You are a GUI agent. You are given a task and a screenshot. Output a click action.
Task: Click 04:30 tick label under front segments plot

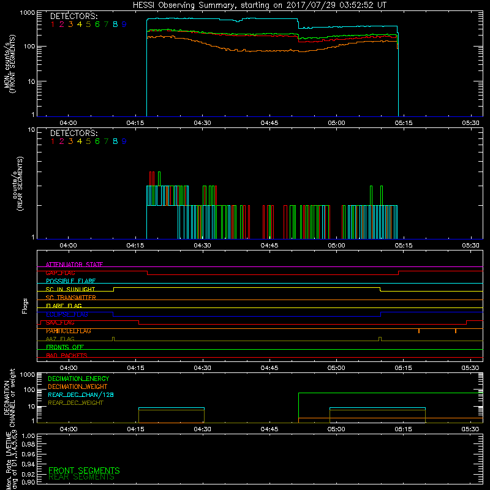tap(202, 123)
